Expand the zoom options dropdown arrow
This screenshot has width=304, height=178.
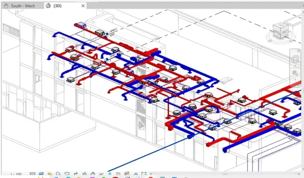click(295, 80)
